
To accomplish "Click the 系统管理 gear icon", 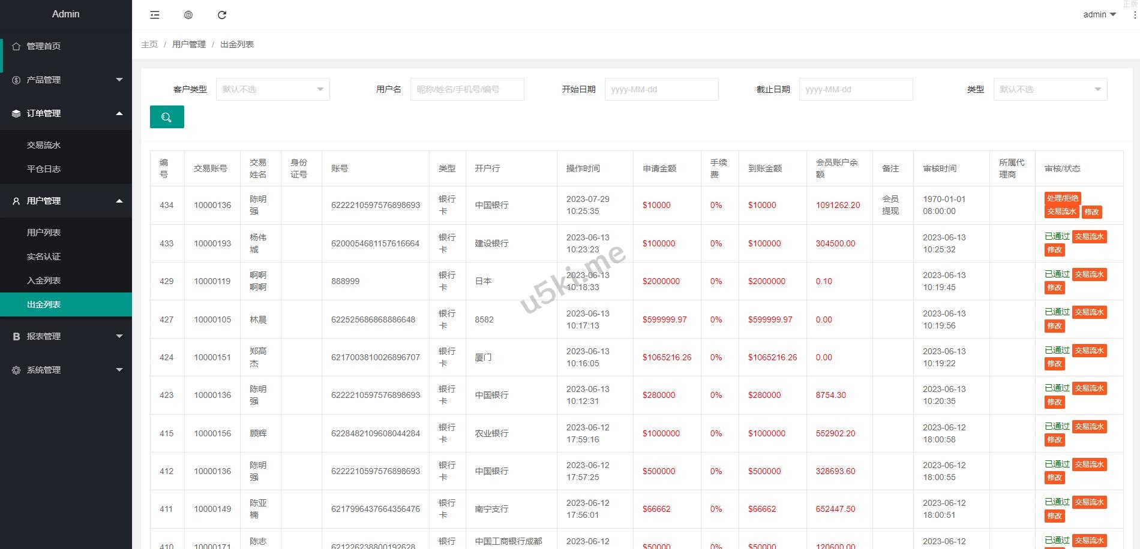I will (x=16, y=370).
